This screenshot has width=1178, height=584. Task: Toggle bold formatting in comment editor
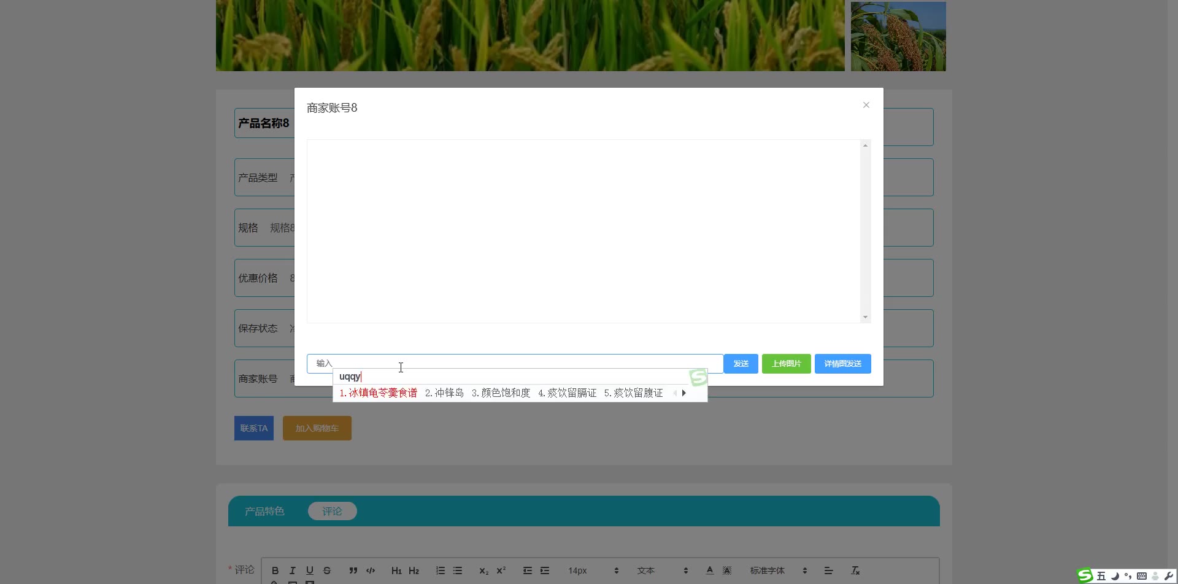point(275,571)
